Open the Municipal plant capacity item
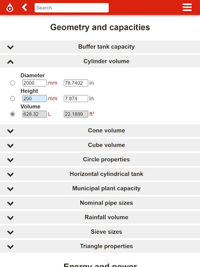The height and width of the screenshot is (267, 200). (x=106, y=189)
